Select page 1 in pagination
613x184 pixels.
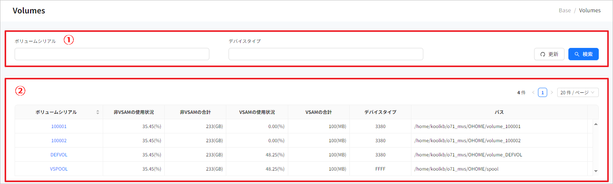tap(543, 93)
